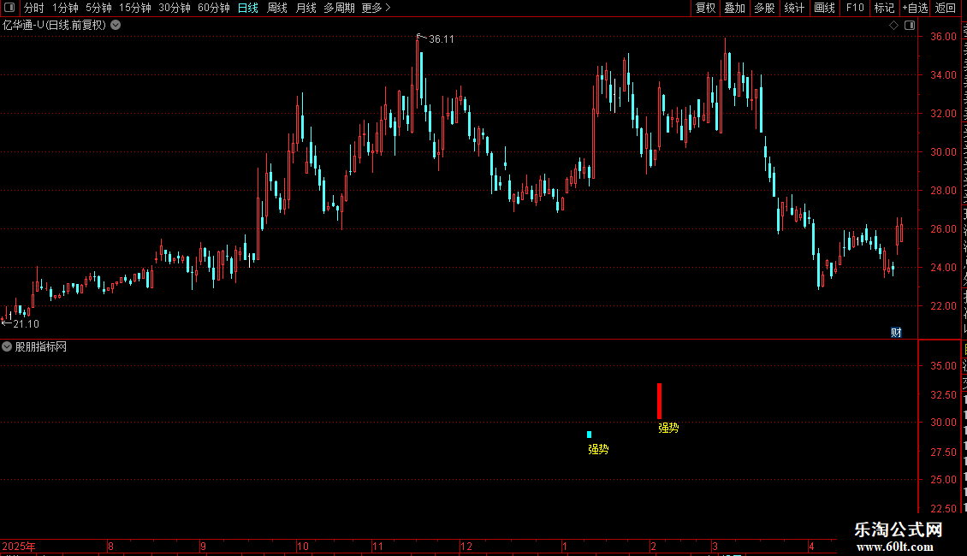Expand the 更多 periods menu

(376, 8)
